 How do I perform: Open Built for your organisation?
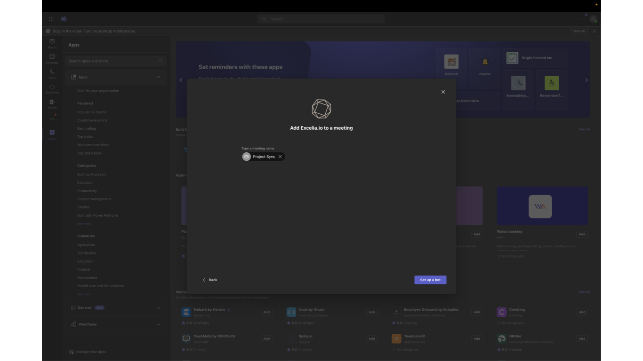[x=98, y=91]
